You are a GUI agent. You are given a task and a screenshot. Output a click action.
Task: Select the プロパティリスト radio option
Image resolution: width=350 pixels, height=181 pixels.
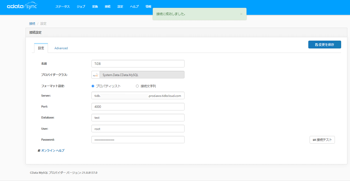93,86
